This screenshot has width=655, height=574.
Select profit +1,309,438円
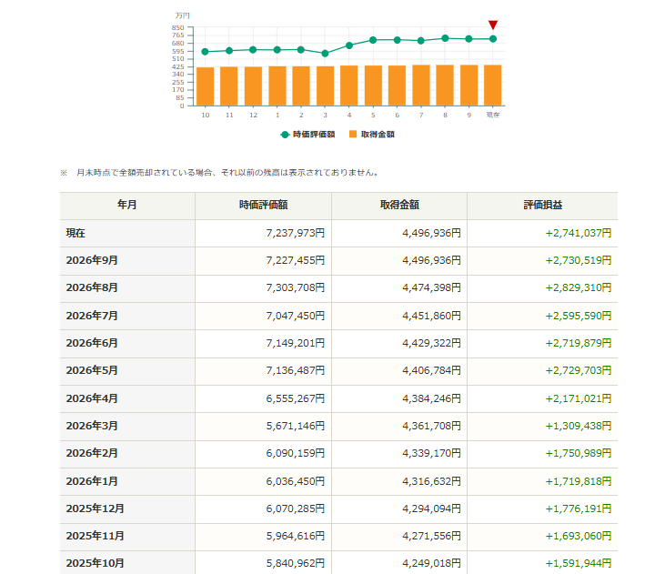point(579,426)
